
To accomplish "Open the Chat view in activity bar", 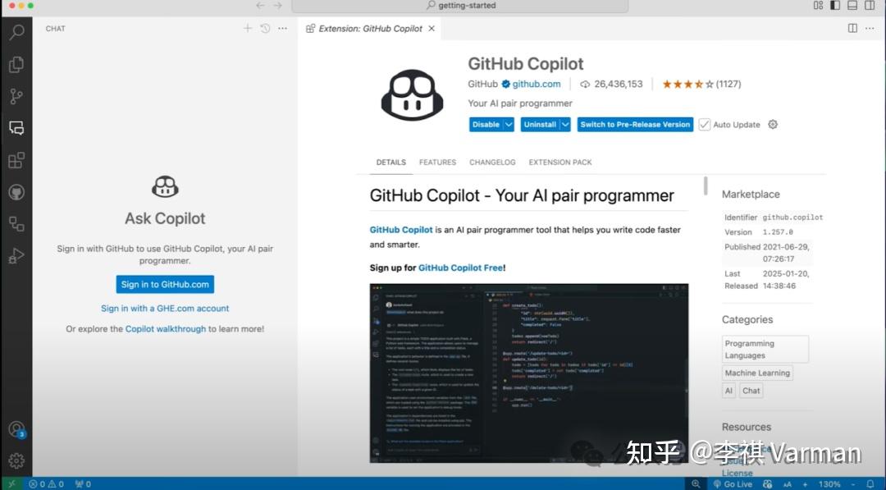I will coord(16,128).
